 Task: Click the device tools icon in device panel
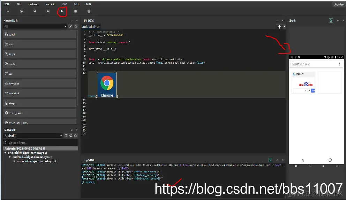coord(331,21)
